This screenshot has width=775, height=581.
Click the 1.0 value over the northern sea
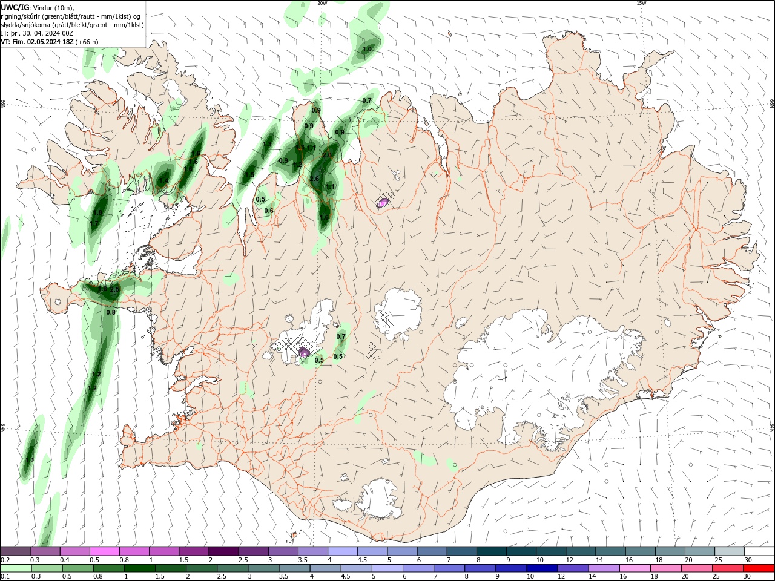366,49
